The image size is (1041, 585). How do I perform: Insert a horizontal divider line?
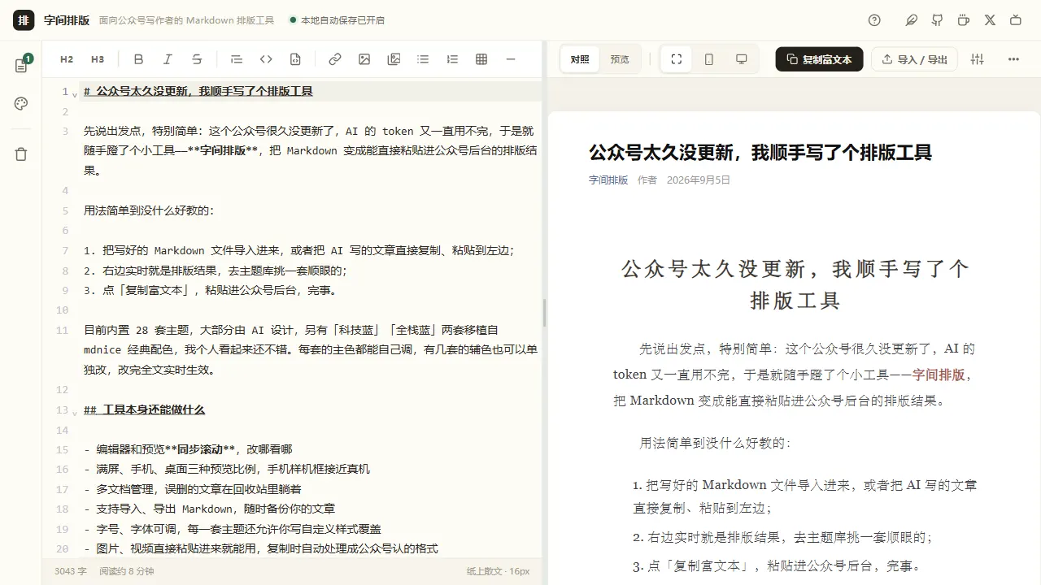511,59
